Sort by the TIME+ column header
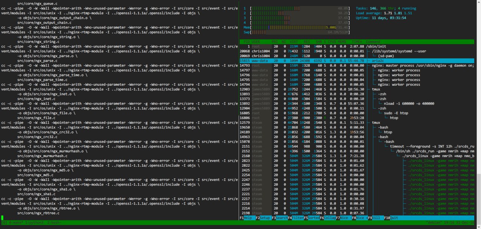Viewport: 481px width, 229px height. (356, 41)
